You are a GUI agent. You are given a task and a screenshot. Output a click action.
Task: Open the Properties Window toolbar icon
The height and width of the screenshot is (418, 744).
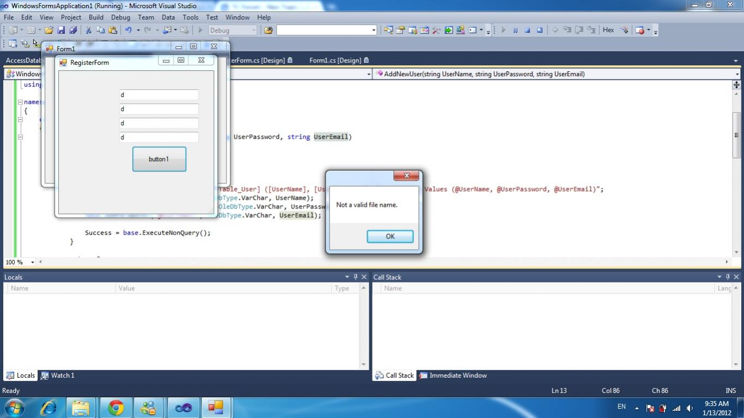(x=400, y=30)
